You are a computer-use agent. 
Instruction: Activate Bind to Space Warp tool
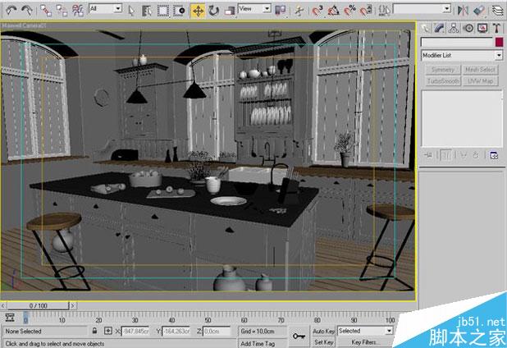click(x=78, y=11)
